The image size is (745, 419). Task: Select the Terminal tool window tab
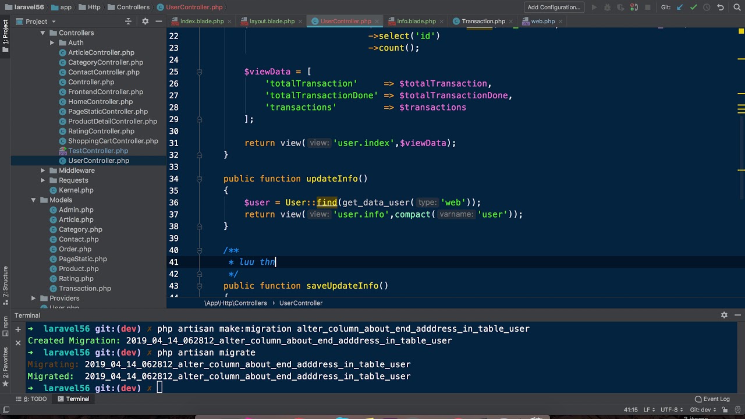(x=73, y=399)
